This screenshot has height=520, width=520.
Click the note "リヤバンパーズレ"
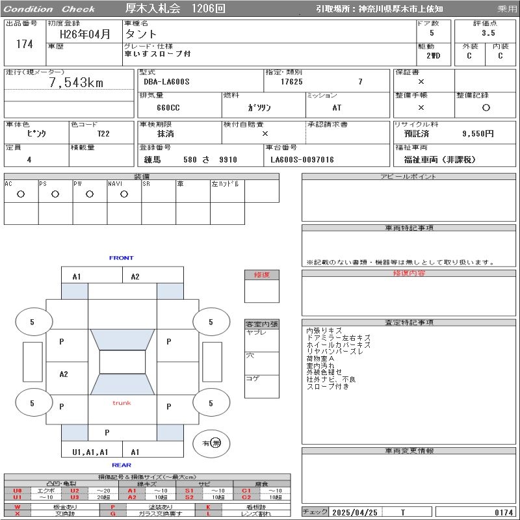pos(335,352)
